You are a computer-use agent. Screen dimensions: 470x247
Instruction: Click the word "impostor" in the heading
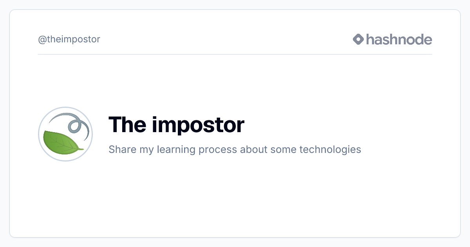198,125
